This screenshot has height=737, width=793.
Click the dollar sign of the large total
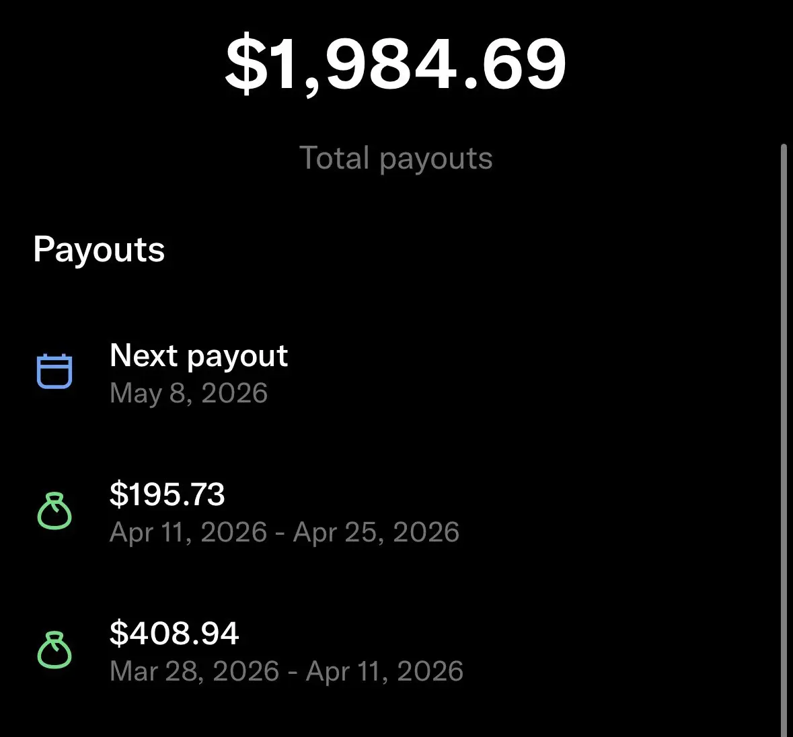point(246,64)
